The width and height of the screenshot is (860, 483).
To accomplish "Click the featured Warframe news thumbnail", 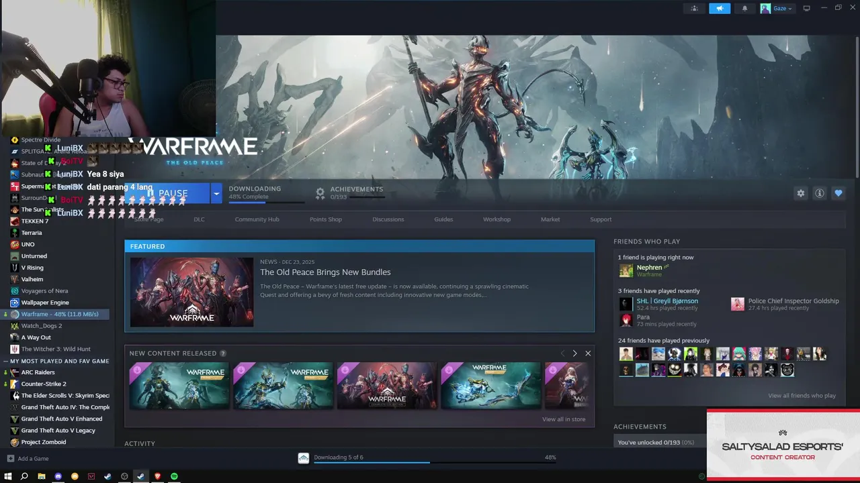I will click(191, 292).
